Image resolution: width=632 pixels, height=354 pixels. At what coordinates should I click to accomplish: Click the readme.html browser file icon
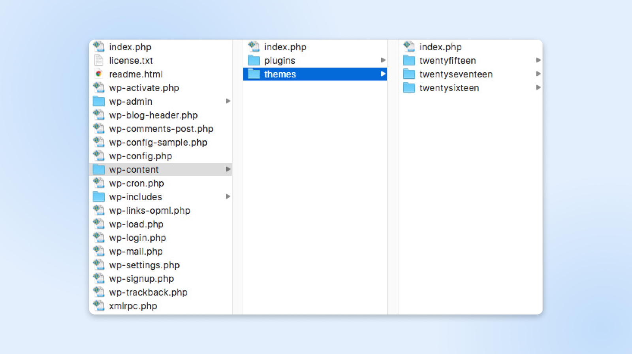tap(98, 74)
